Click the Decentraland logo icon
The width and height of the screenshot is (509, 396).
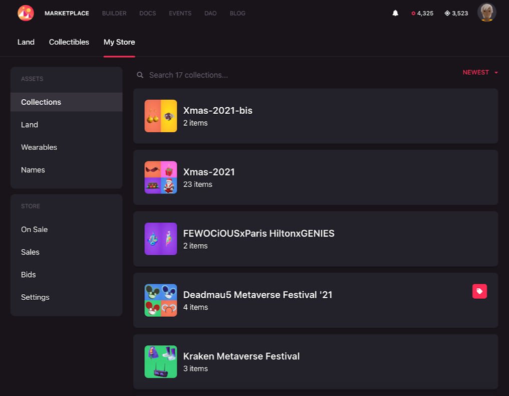[26, 13]
